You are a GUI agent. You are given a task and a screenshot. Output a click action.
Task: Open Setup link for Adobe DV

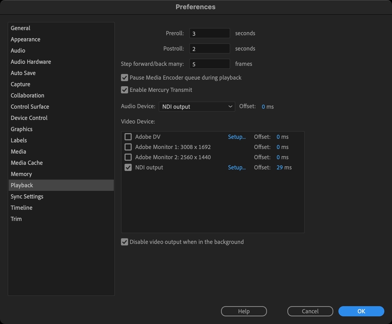[237, 137]
